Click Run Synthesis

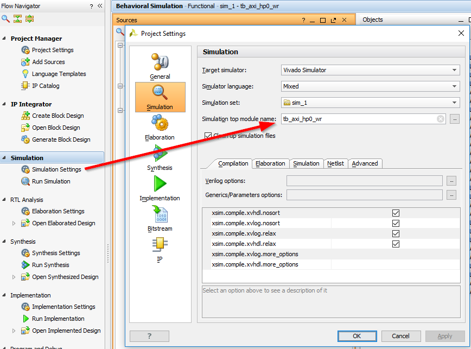tap(50, 265)
